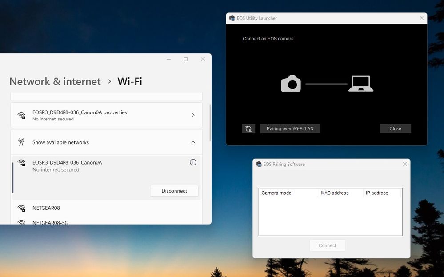This screenshot has width=444, height=277.
Task: Click the NETGEAR08 Wi-Fi signal icon
Action: 21,208
